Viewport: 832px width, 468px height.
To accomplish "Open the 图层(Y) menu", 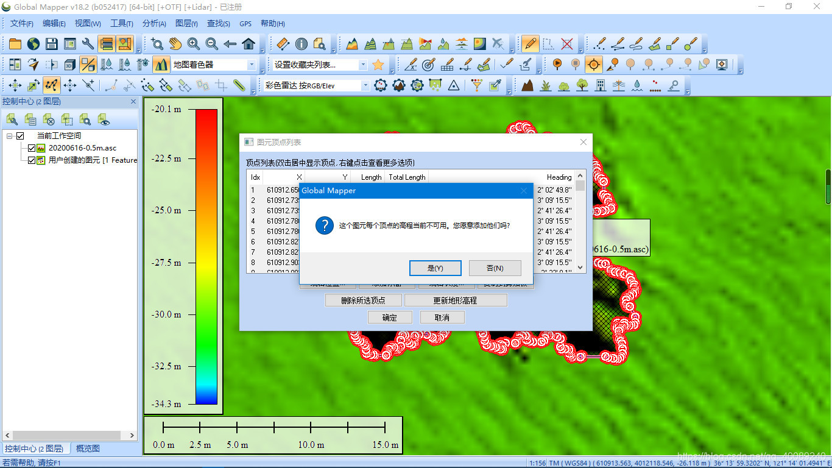I will point(186,24).
